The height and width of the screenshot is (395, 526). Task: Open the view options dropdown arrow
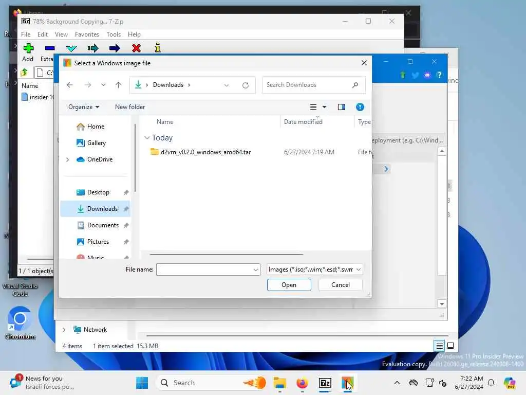pyautogui.click(x=325, y=107)
